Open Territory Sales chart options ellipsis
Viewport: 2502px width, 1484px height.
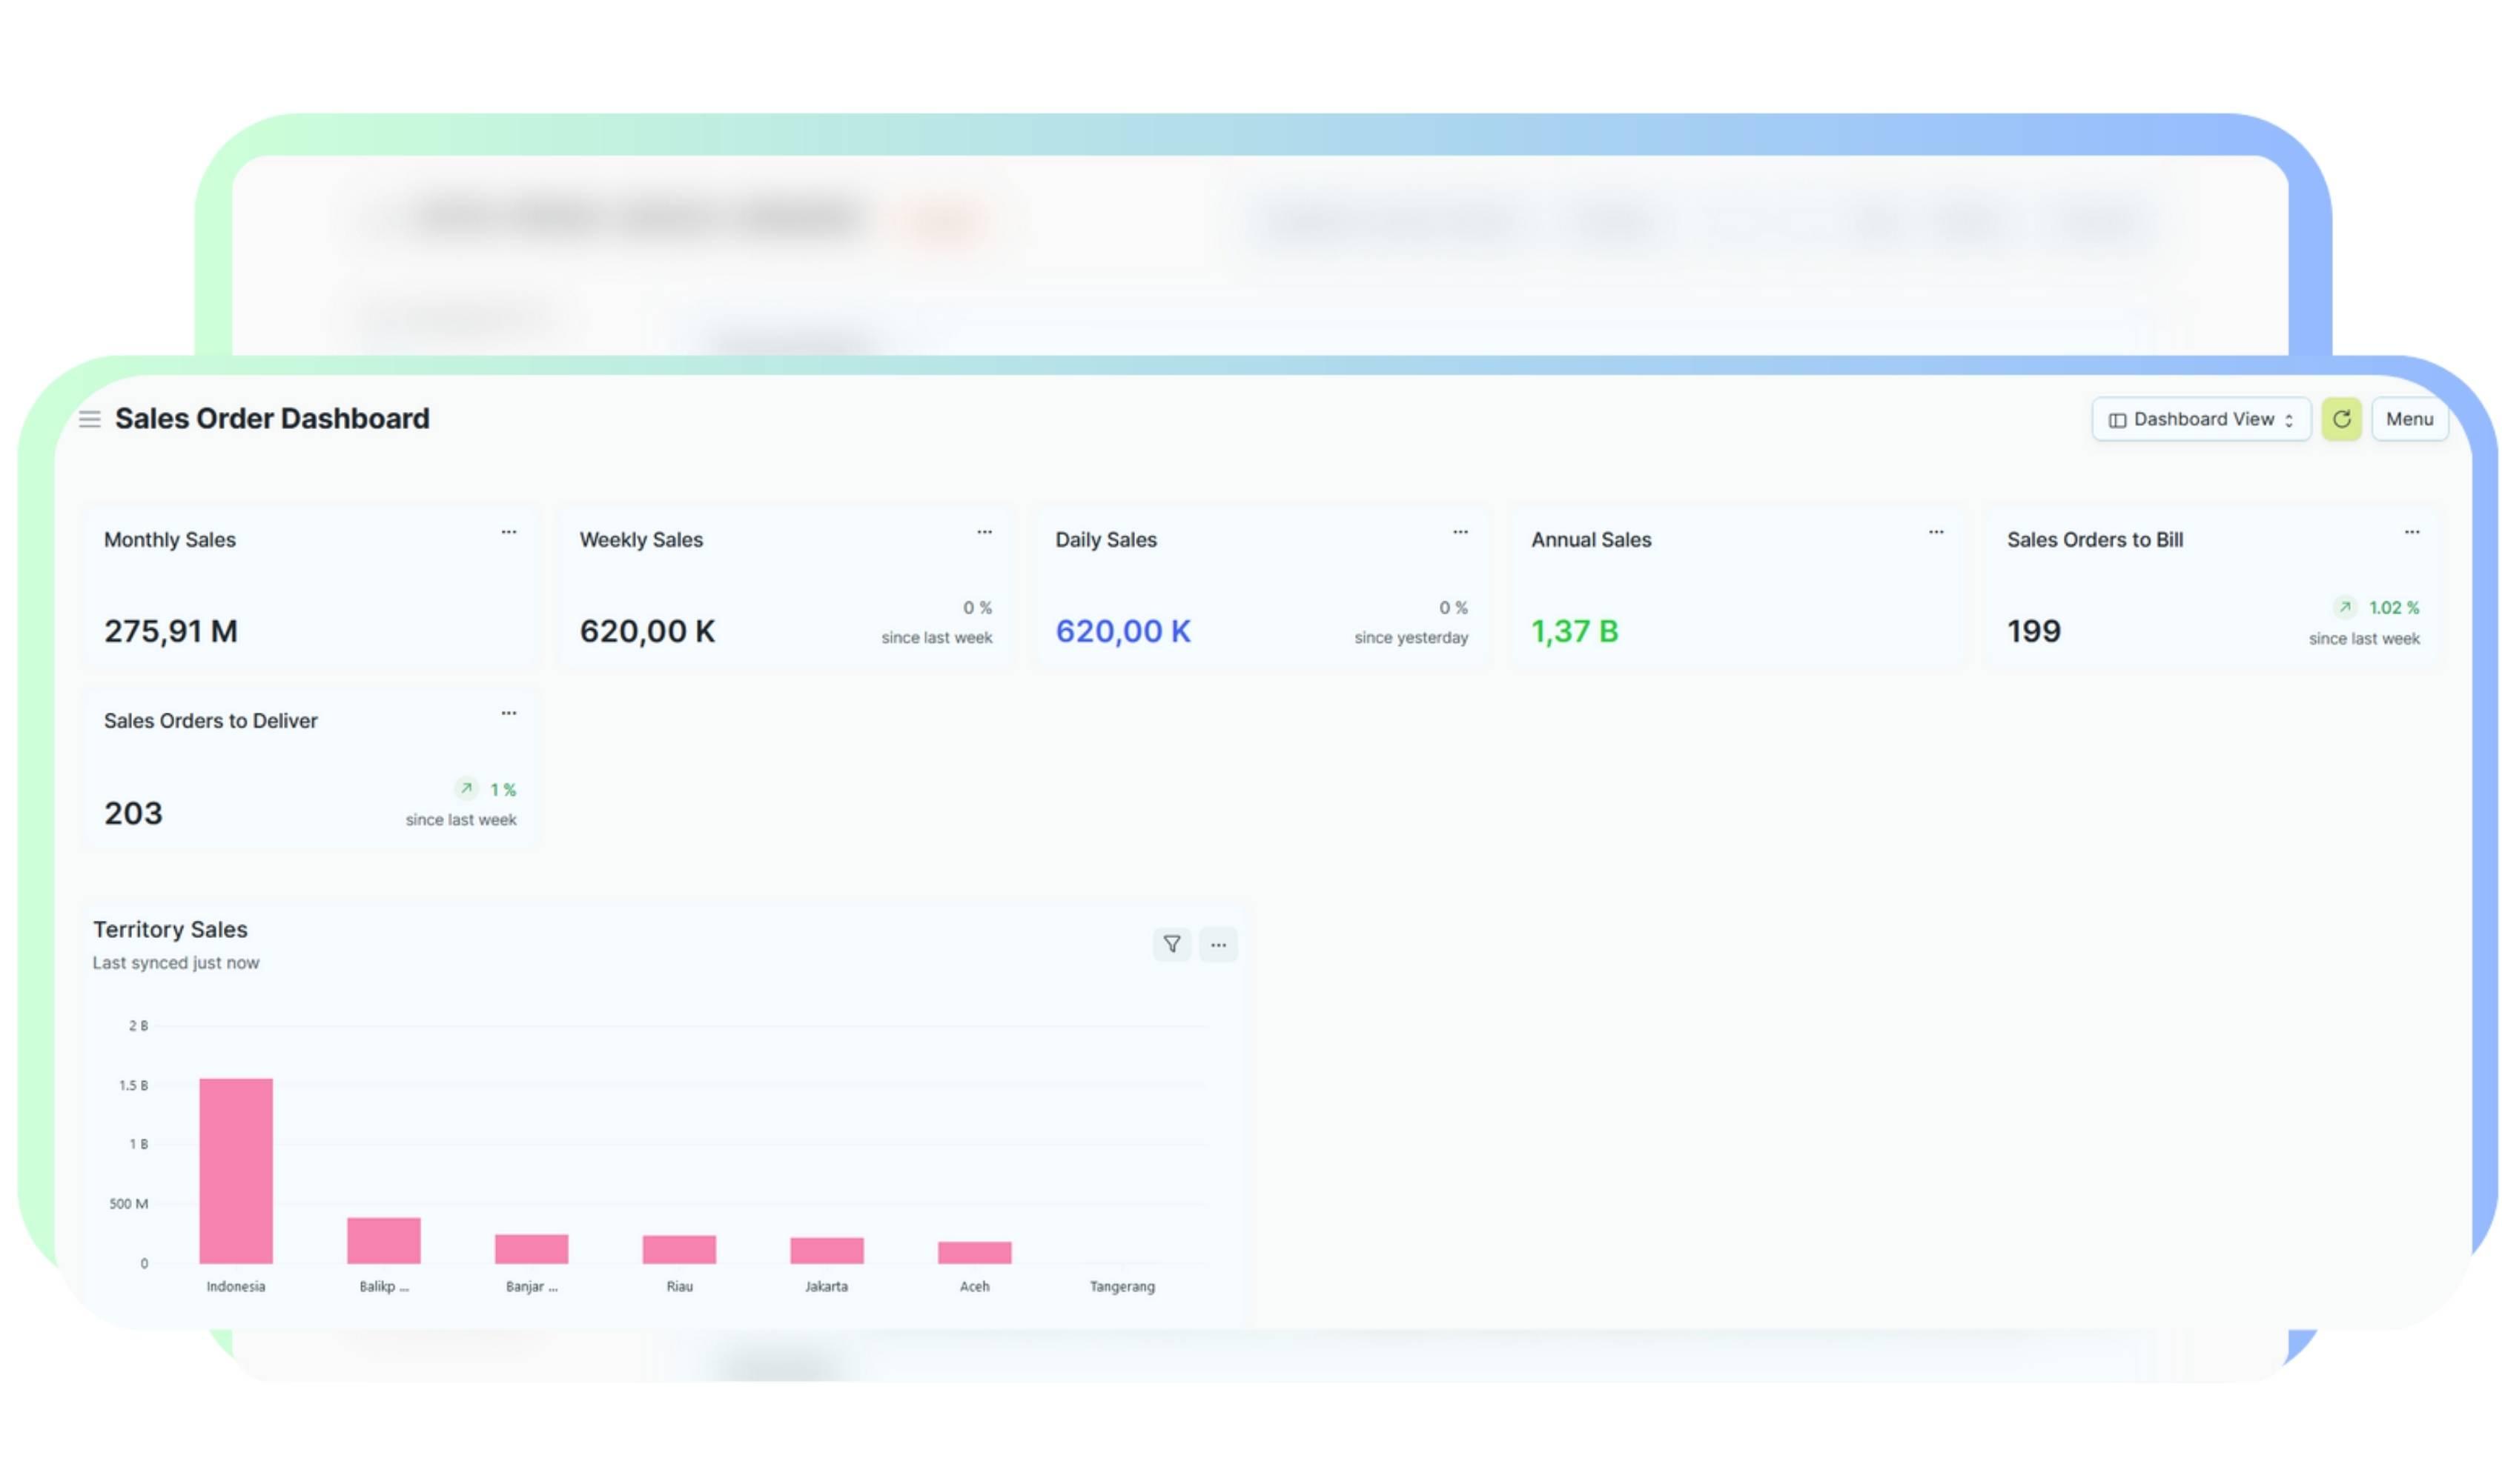coord(1217,944)
